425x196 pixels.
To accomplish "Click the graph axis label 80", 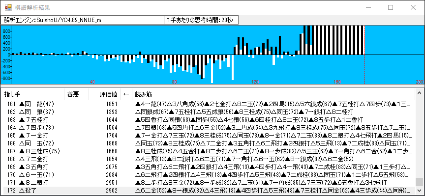I will tap(174, 82).
